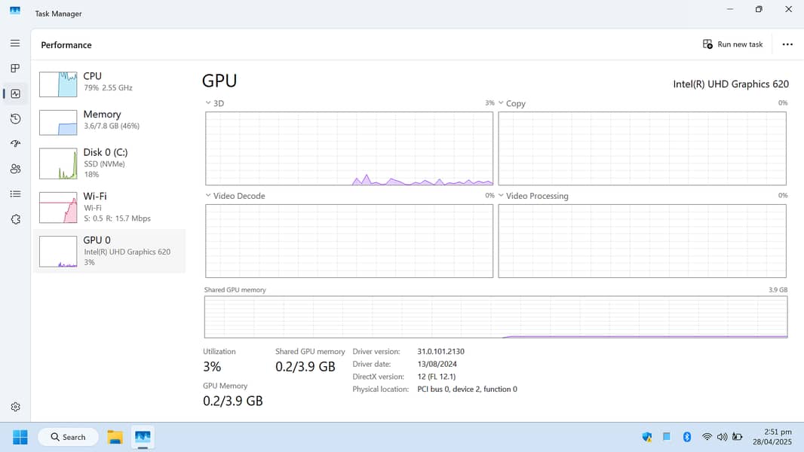Click the GPU Memory 0.2/3.9 GB value
Viewport: 804px width, 452px height.
[233, 401]
